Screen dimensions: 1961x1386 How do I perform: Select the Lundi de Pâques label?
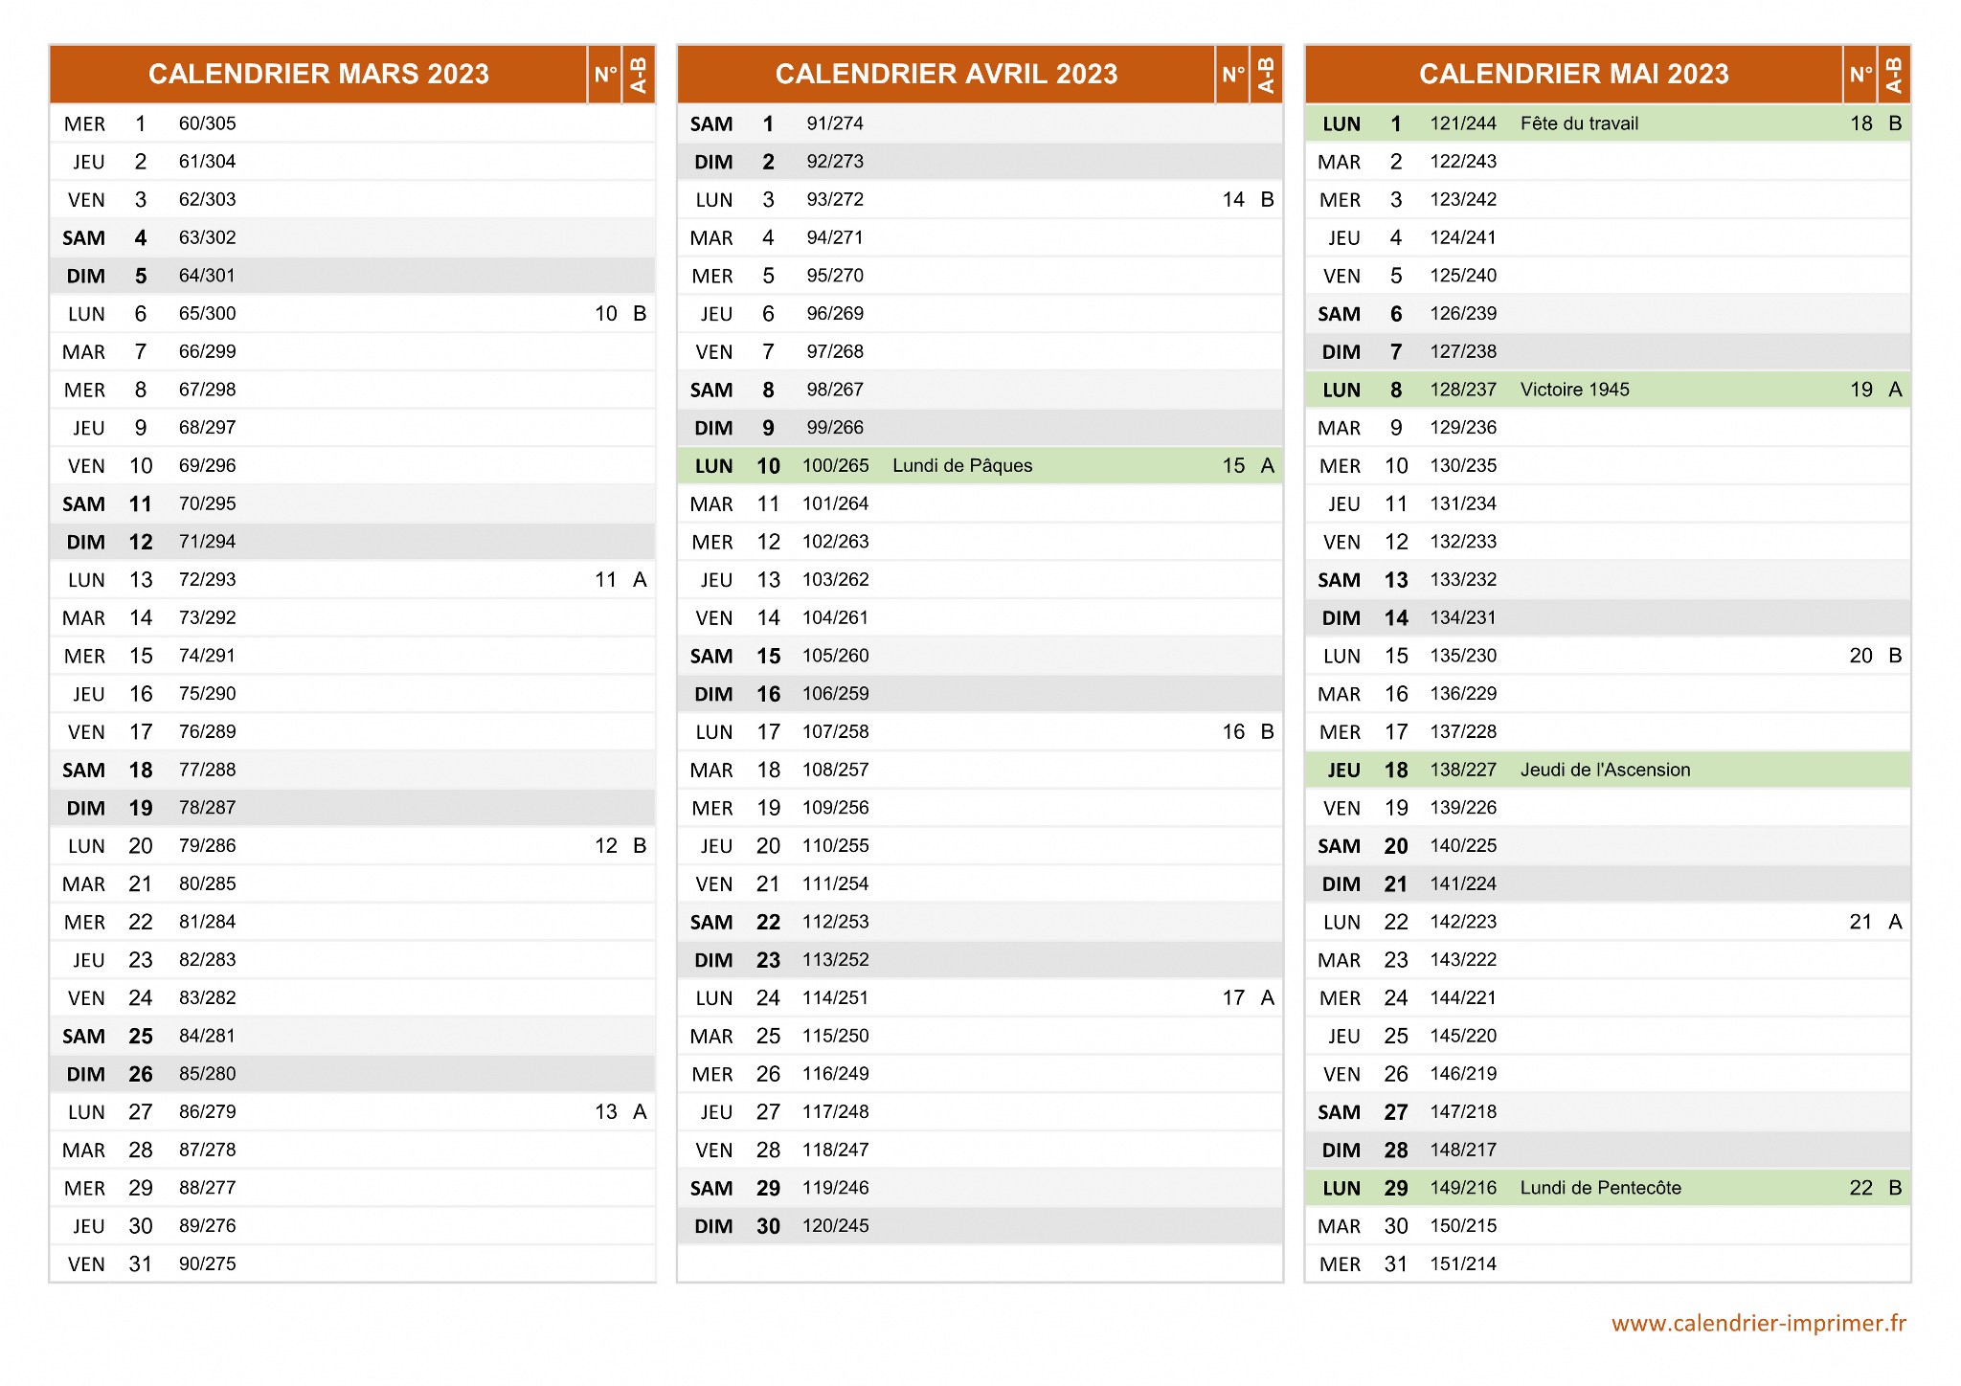point(962,466)
